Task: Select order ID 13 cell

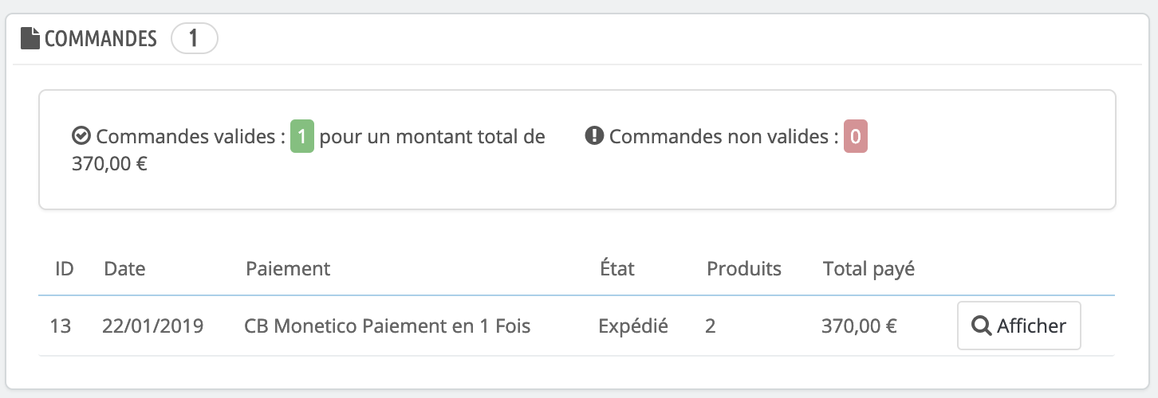Action: pos(61,326)
